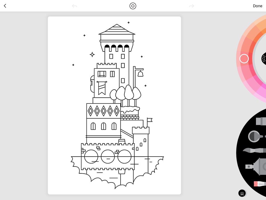
Task: Undo the last stroke
Action: pos(74,6)
